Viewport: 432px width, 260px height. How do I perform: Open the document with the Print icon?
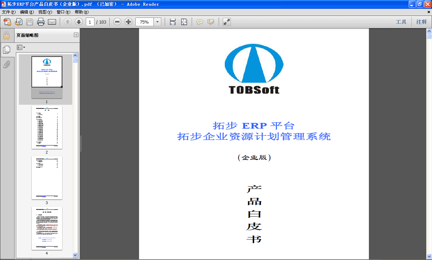click(x=40, y=22)
